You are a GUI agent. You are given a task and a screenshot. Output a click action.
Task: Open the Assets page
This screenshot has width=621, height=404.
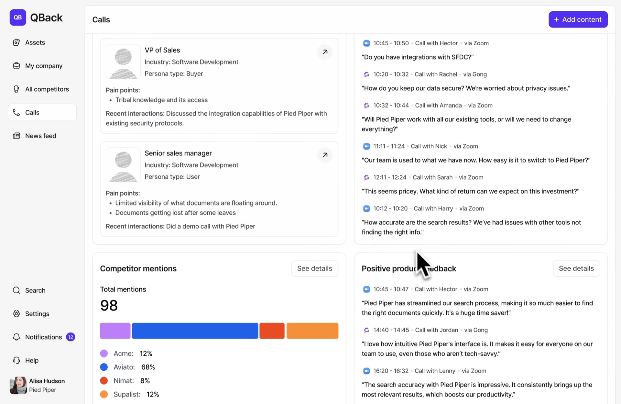35,42
